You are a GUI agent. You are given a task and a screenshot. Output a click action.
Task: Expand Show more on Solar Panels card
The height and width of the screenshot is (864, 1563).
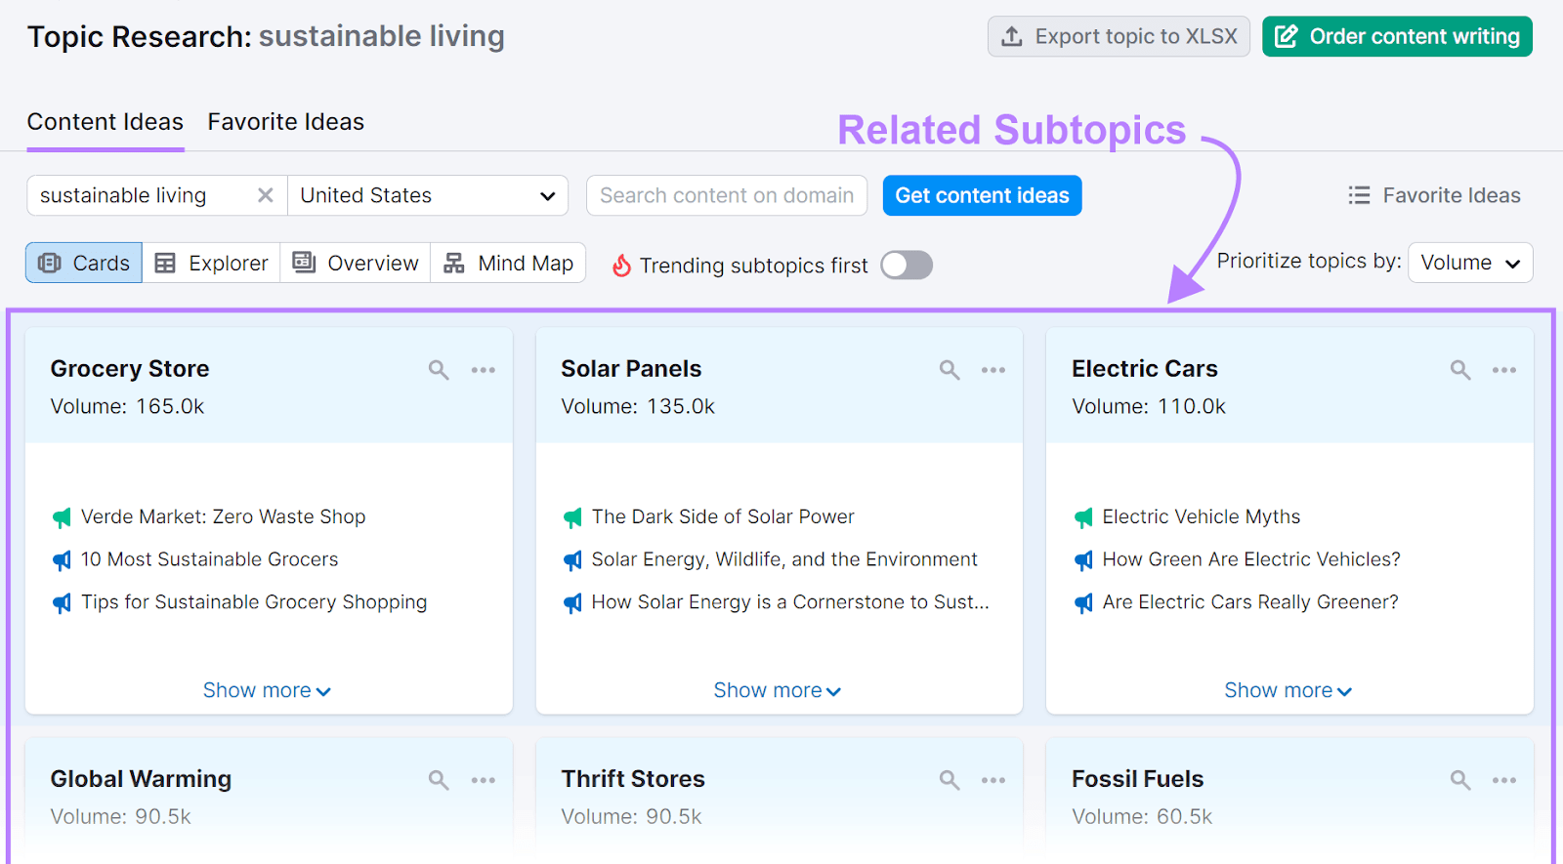pos(778,690)
